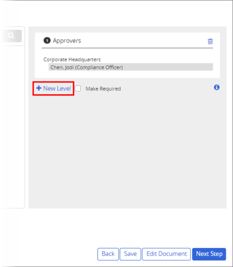Add a New Level
The width and height of the screenshot is (233, 267).
pyautogui.click(x=53, y=88)
